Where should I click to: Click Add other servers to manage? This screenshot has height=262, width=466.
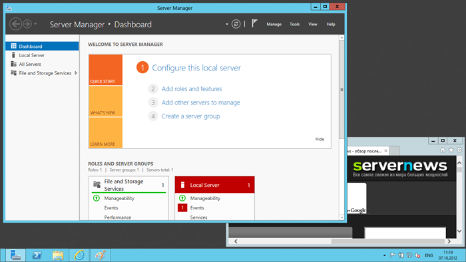pyautogui.click(x=201, y=102)
